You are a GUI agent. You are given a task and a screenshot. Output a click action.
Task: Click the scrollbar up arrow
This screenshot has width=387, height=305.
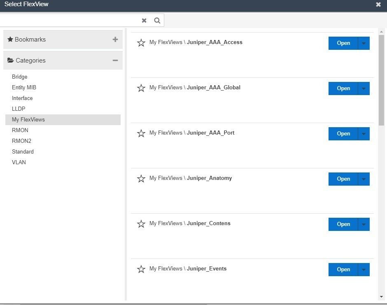381,32
